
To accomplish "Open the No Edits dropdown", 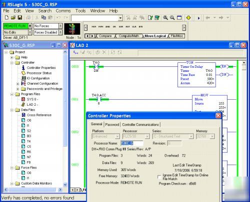I will [x=30, y=32].
